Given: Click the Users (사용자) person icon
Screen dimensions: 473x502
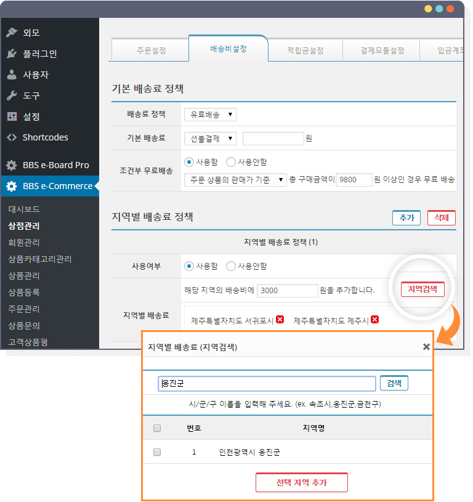Looking at the screenshot, I should (12, 75).
